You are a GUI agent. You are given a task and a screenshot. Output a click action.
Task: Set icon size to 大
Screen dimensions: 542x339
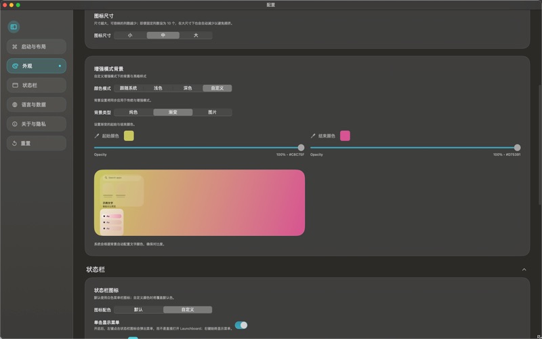[x=196, y=35]
